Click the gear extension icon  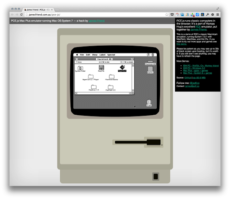pyautogui.click(x=212, y=14)
